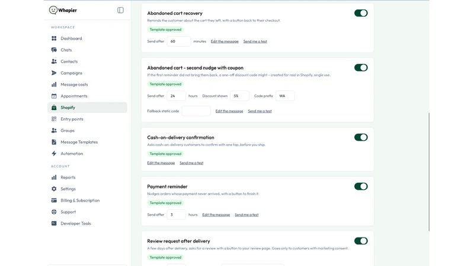
Task: Click Send me a test for Abandoned cart recovery
Action: coord(255,41)
